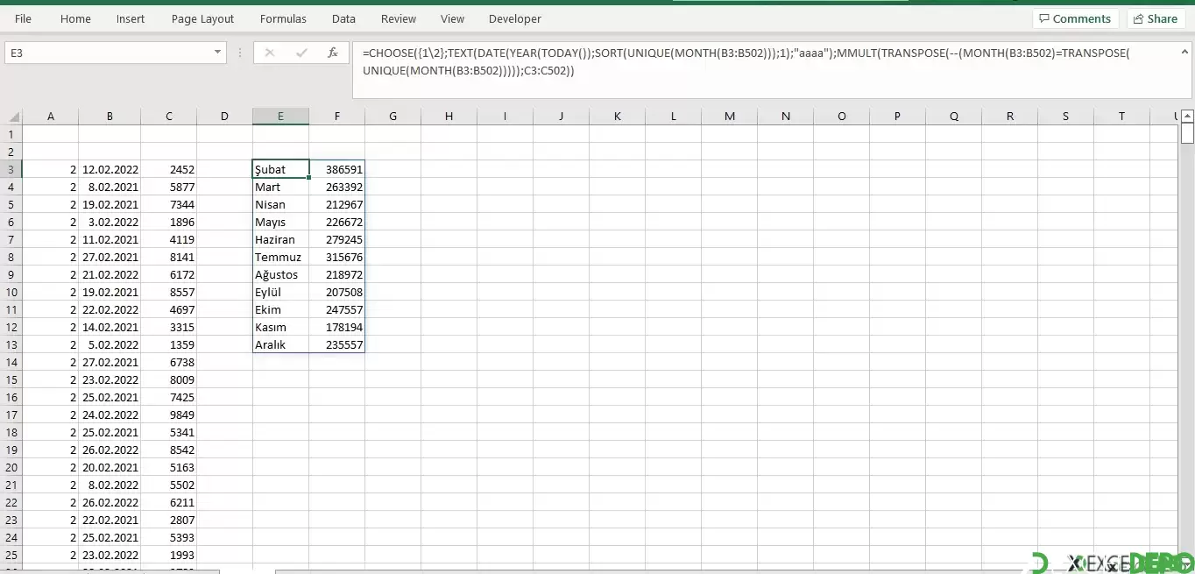
Task: Select column A header
Action: coord(50,117)
